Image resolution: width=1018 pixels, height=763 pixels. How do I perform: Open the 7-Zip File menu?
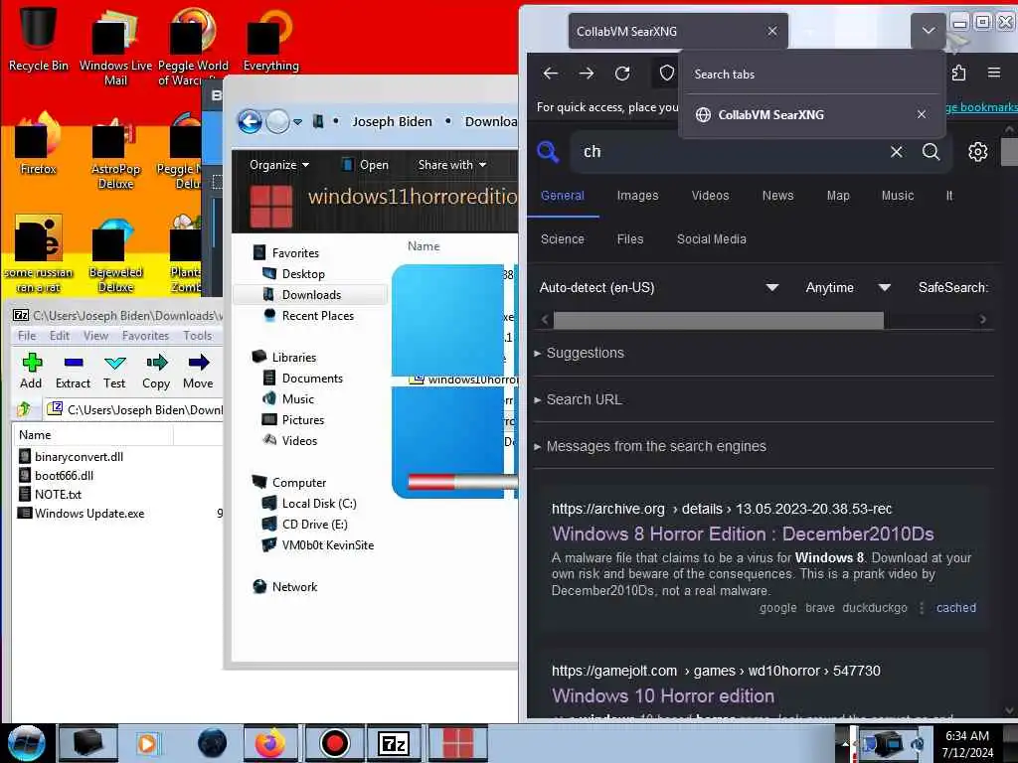[x=27, y=336]
